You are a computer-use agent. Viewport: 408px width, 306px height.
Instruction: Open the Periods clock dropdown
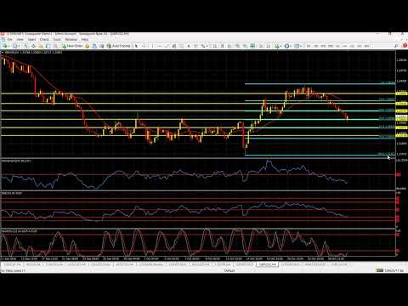287,46
